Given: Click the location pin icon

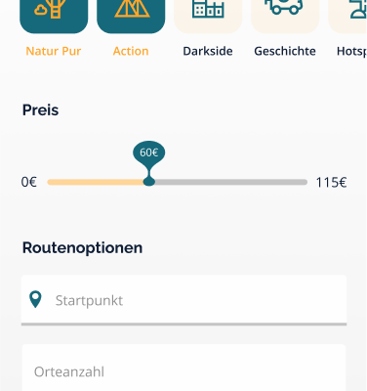Looking at the screenshot, I should tap(35, 299).
